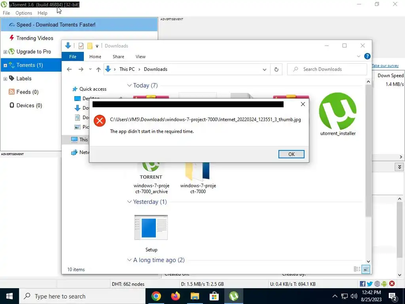This screenshot has height=304, width=405.
Task: Click the New folder quick access icon
Action: [90, 46]
